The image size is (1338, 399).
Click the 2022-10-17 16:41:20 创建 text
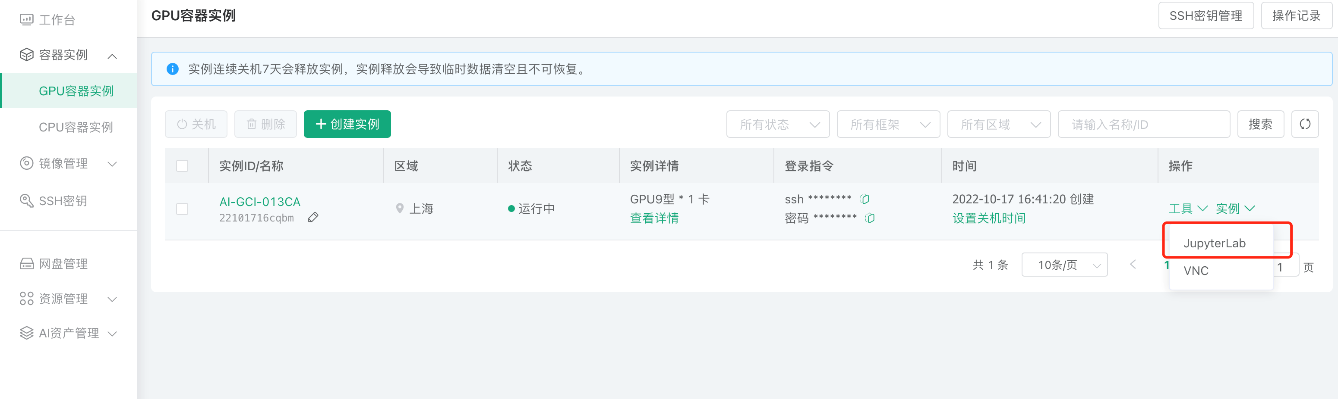1023,199
